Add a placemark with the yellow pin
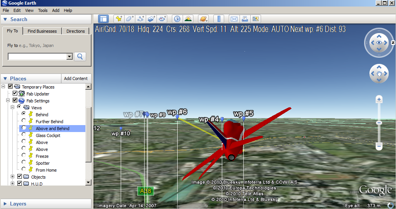Image resolution: width=396 pixels, height=209 pixels. [118, 19]
